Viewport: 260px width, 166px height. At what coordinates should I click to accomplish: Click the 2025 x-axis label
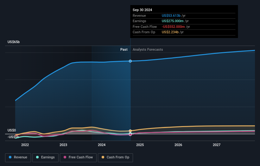tap(140, 145)
